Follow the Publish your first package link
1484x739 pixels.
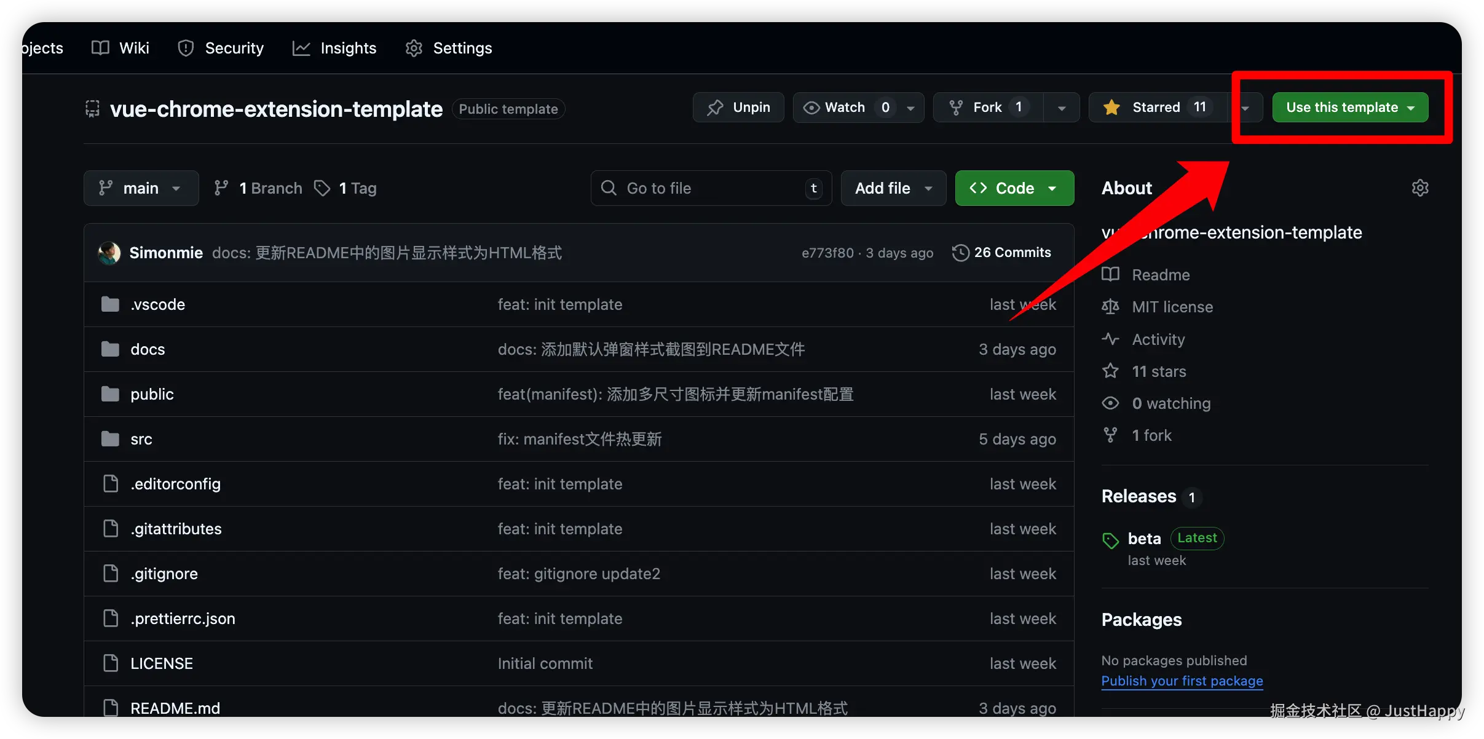pos(1182,681)
